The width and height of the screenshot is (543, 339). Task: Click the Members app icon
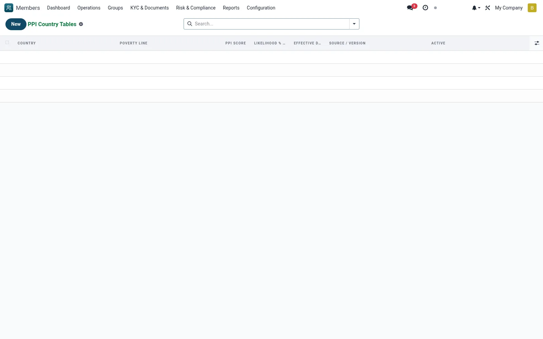coord(9,8)
